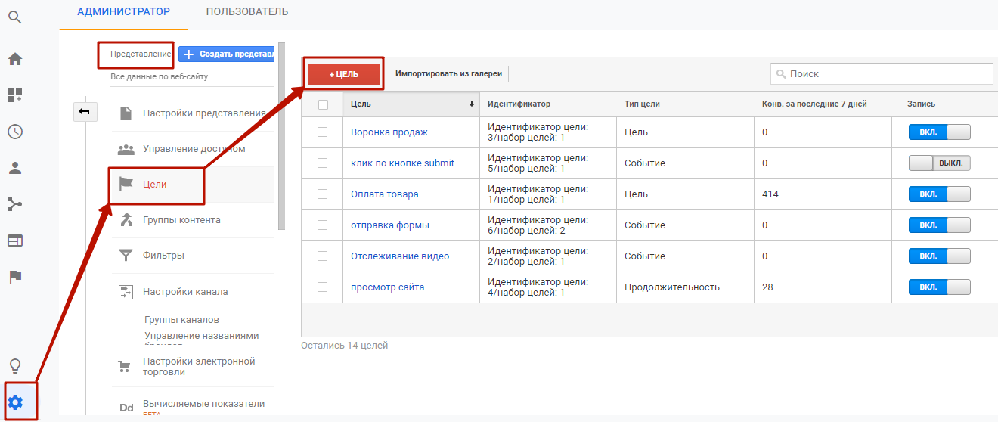Tick checkbox for Оплата товара row
The width and height of the screenshot is (998, 422).
pos(323,194)
